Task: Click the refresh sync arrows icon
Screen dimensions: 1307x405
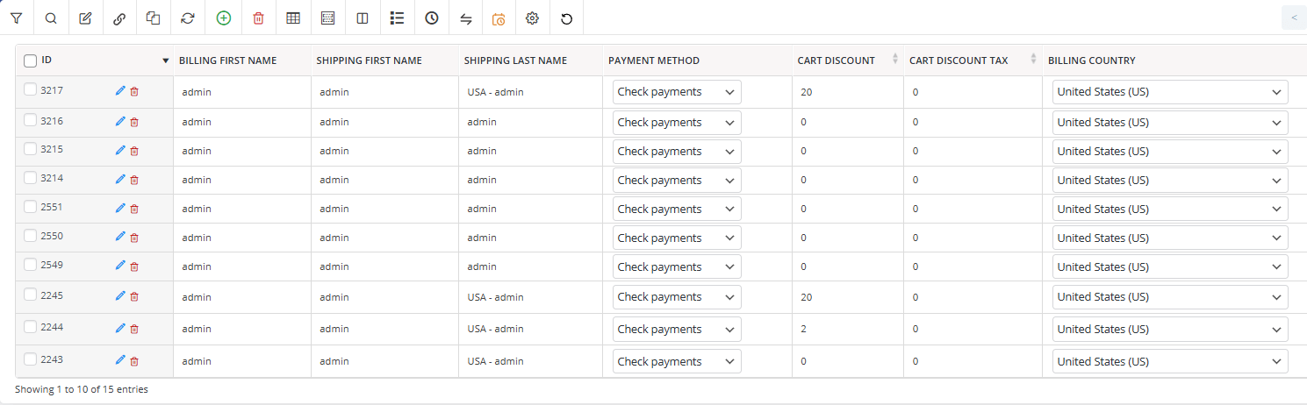Action: click(x=188, y=18)
